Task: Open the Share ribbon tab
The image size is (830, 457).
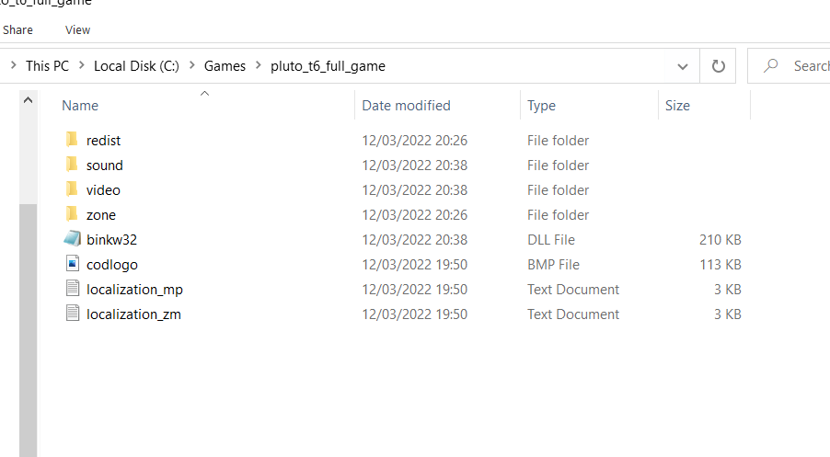Action: tap(17, 30)
